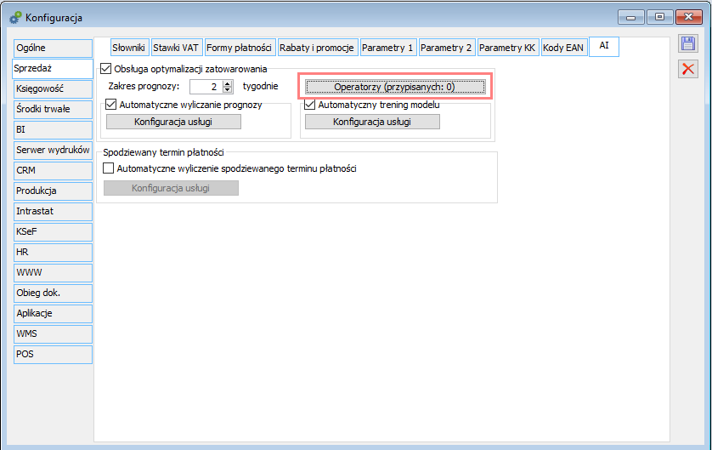Viewport: 712px width, 450px height.
Task: Go to the Kody EAN tab
Action: tap(563, 48)
